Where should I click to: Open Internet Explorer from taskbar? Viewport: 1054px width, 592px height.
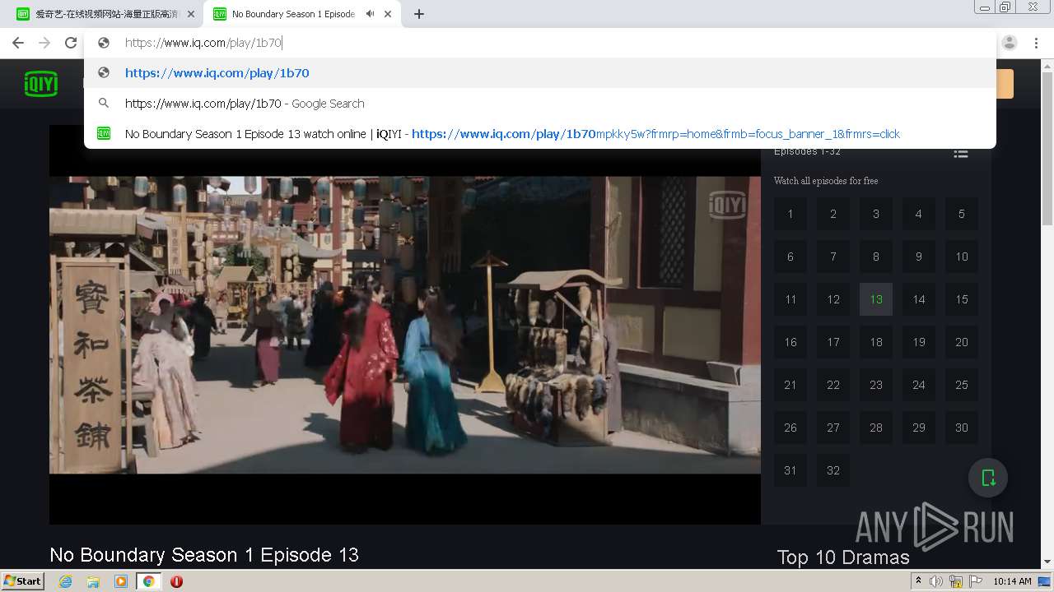[x=65, y=581]
